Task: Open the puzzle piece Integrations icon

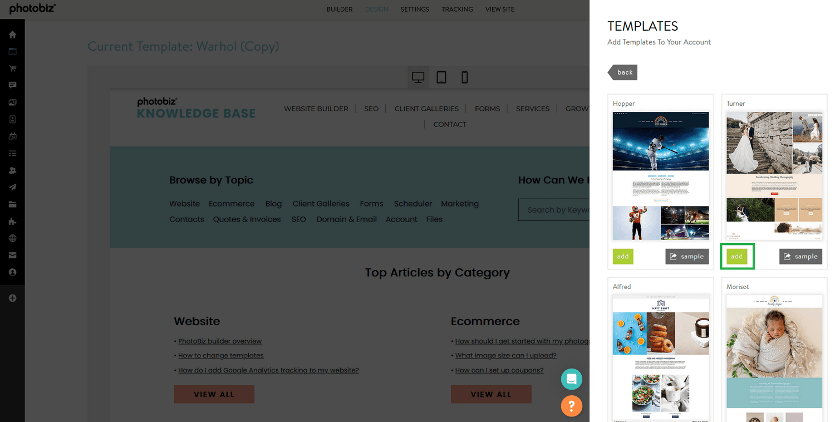Action: pyautogui.click(x=12, y=221)
